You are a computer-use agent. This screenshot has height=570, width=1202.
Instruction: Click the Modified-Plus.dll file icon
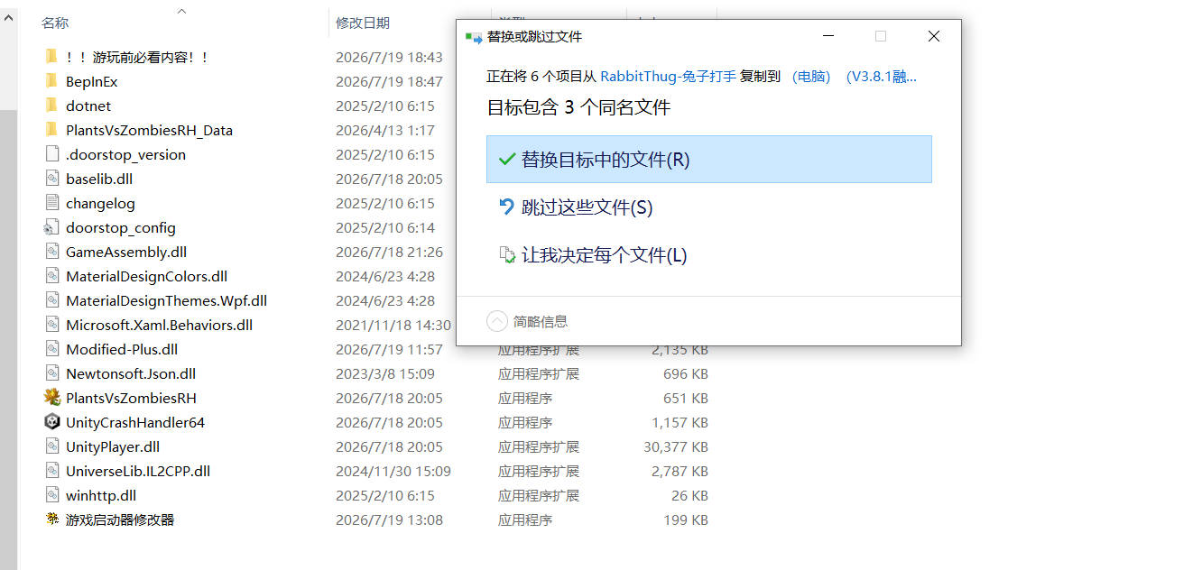pyautogui.click(x=51, y=349)
